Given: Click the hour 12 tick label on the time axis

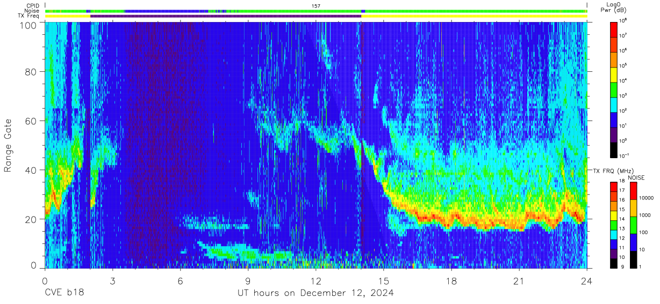Looking at the screenshot, I should coord(316,280).
